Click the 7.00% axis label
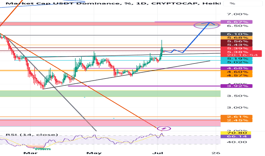This screenshot has width=265, height=156. coord(237,14)
